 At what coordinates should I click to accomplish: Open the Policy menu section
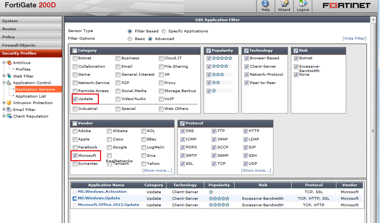[31, 37]
